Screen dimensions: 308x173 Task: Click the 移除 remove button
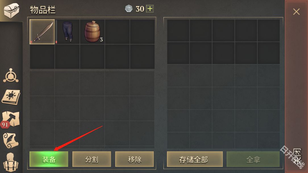[135, 159]
